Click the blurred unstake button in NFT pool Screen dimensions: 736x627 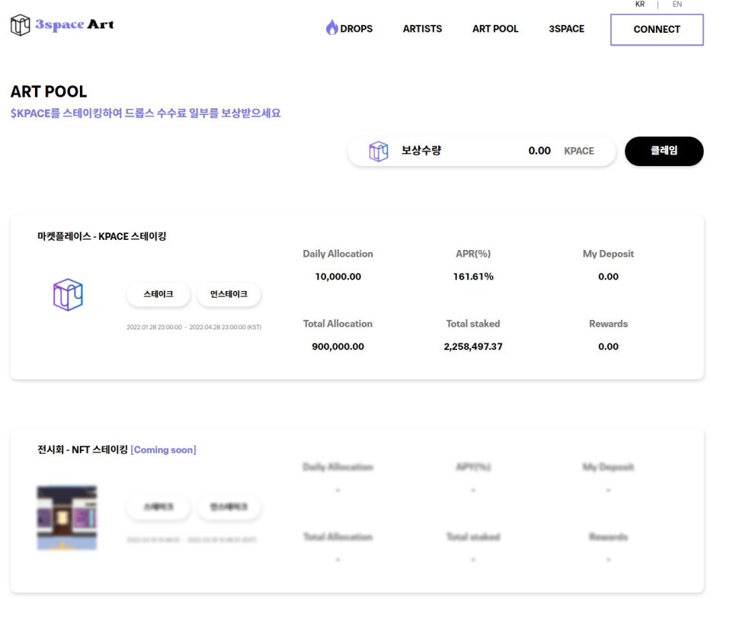pos(229,507)
